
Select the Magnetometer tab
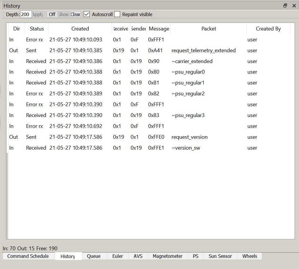click(x=168, y=256)
